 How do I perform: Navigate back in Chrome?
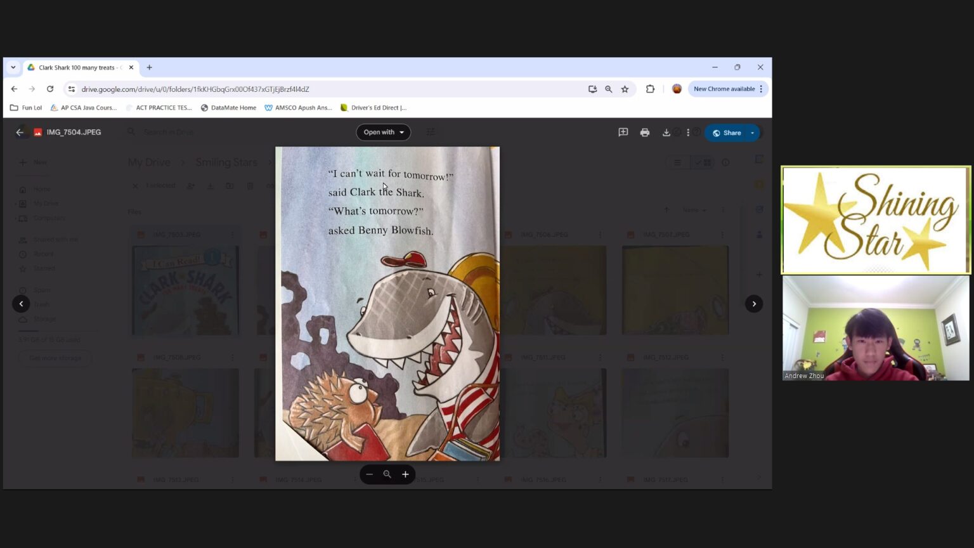[14, 89]
